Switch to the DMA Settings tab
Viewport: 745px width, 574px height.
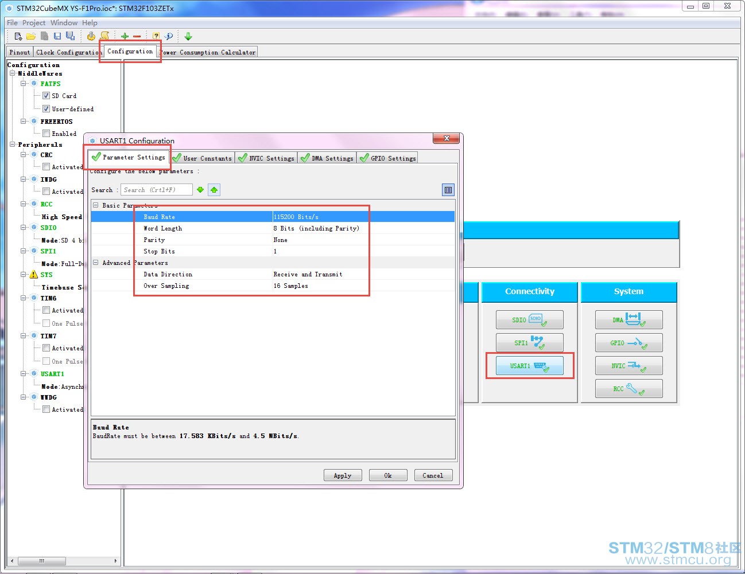click(327, 158)
